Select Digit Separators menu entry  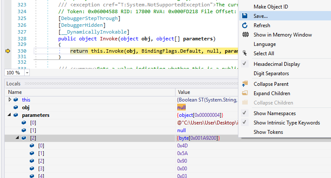tap(271, 73)
